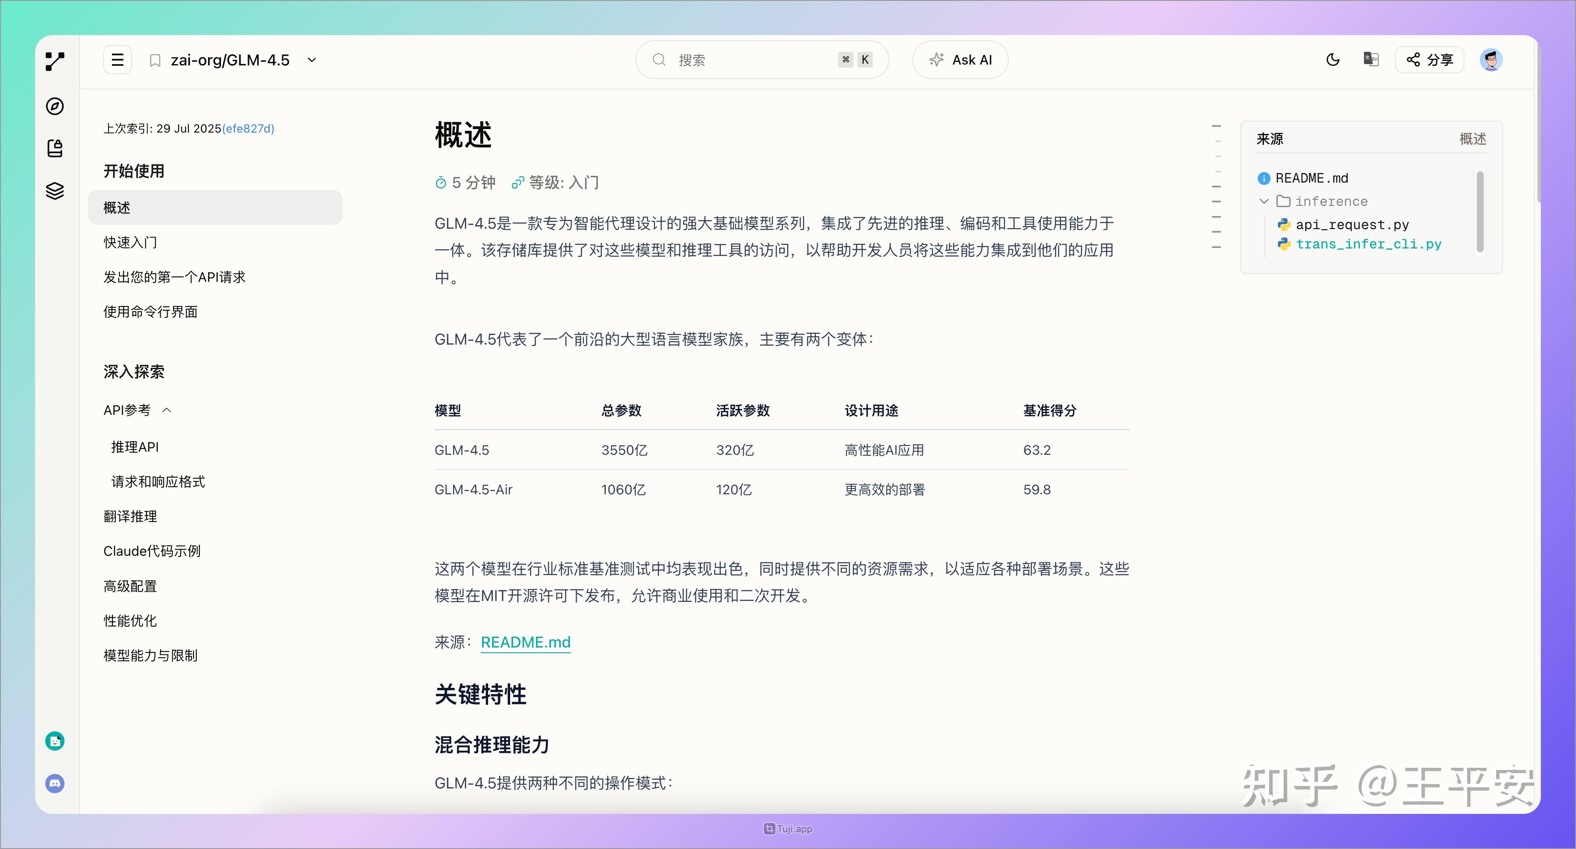Click the round community icon above Discord icon

click(54, 741)
